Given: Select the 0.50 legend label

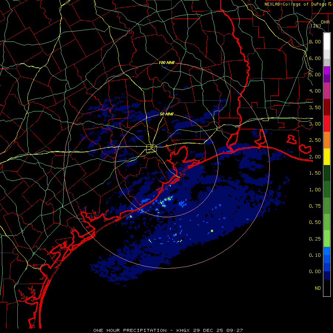Looking at the screenshot, I should (x=315, y=222).
